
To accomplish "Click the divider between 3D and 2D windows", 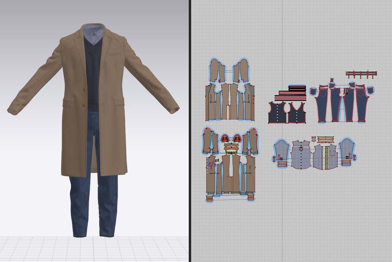I will coord(190,131).
